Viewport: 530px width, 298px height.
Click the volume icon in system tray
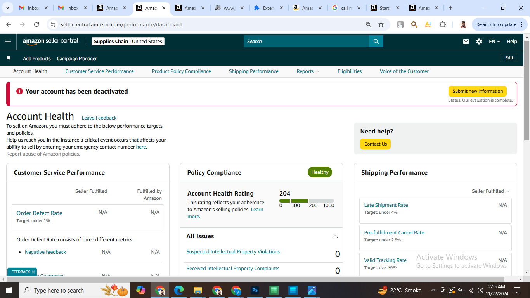click(x=480, y=290)
